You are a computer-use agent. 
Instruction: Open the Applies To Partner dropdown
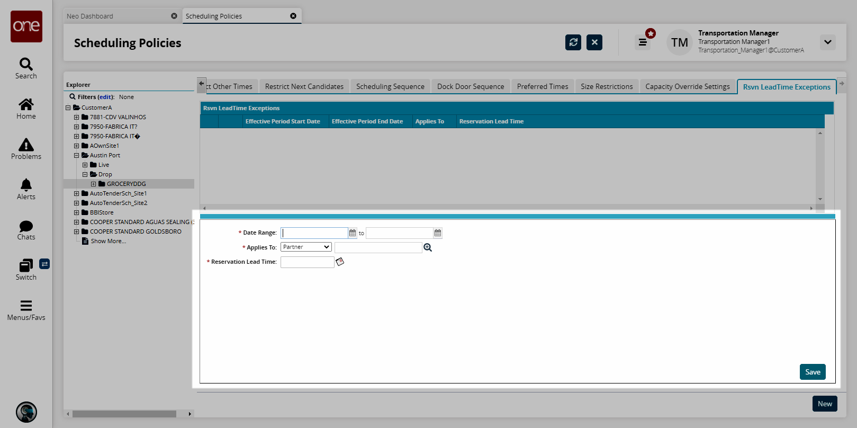pos(306,247)
